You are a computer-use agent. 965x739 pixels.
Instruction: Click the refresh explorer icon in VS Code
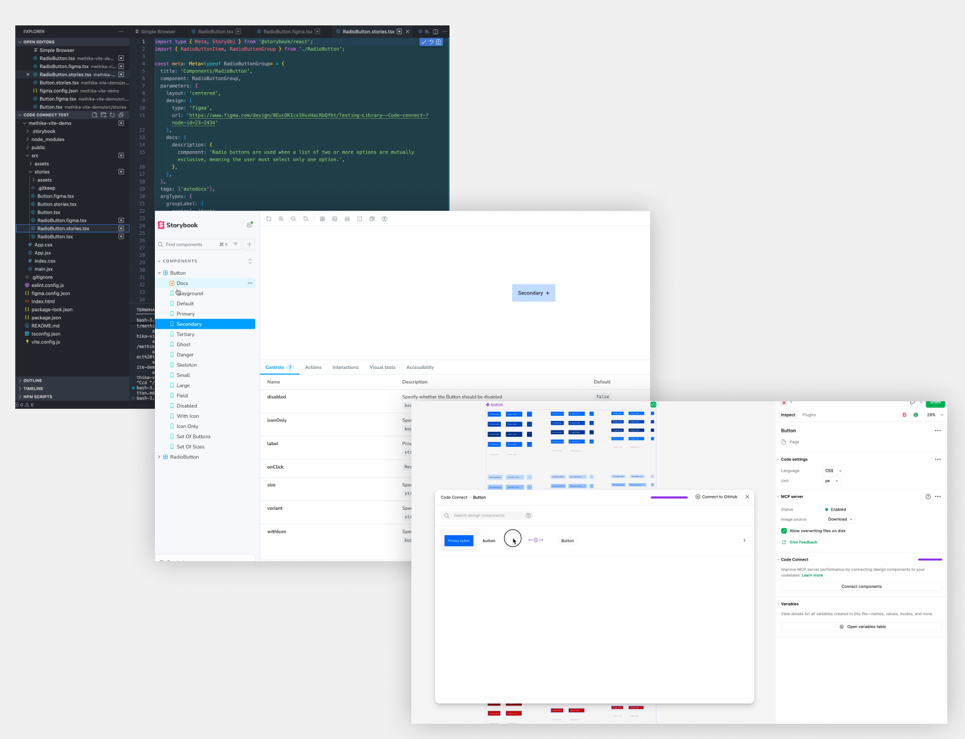(x=112, y=115)
